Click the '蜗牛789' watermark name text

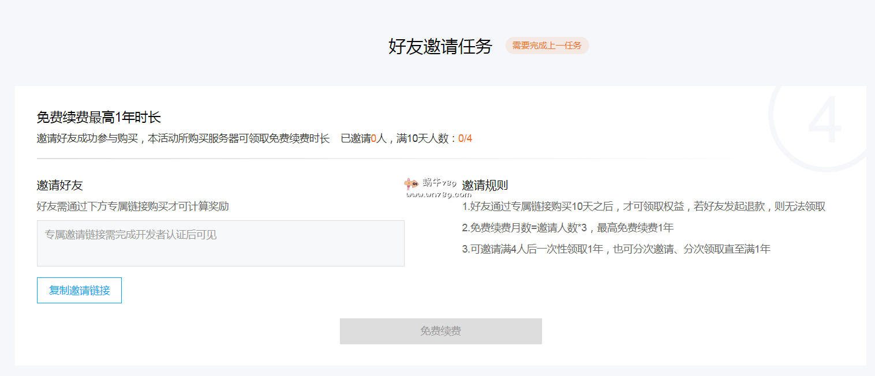pyautogui.click(x=439, y=183)
